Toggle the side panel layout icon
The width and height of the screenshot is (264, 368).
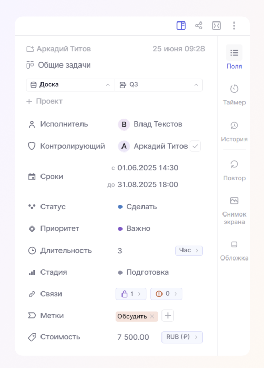tap(181, 26)
